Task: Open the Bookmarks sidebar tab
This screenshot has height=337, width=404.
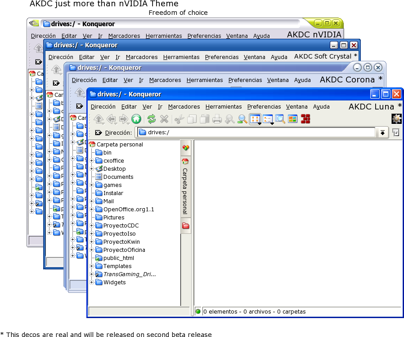Action: tap(186, 148)
